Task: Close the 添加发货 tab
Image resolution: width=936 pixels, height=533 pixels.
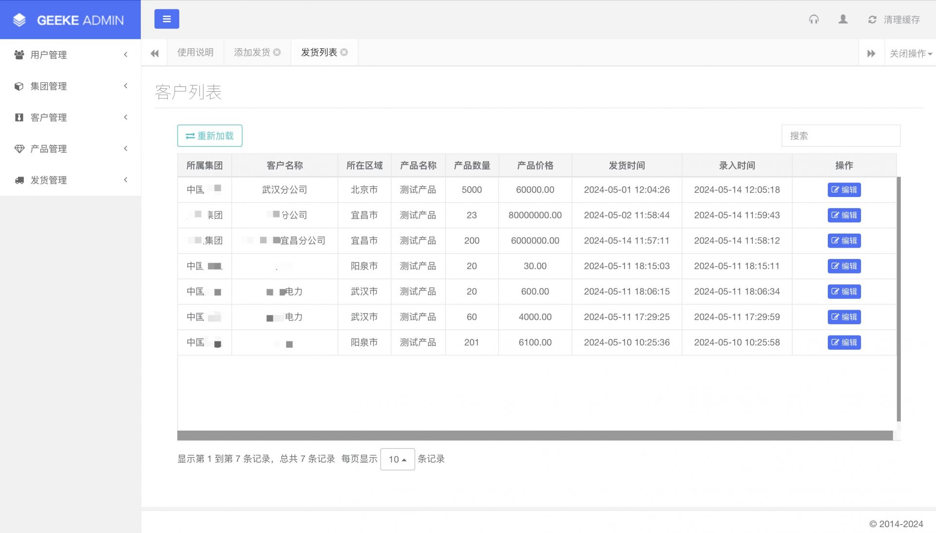Action: click(x=277, y=52)
